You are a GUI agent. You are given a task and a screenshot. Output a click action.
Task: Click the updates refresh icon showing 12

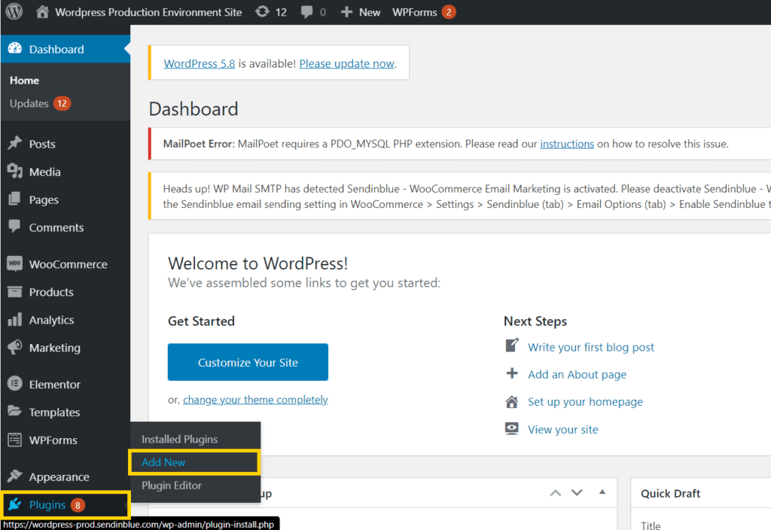(263, 12)
